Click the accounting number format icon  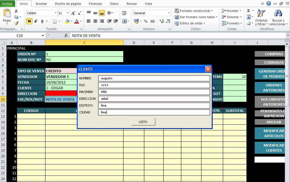(136, 21)
